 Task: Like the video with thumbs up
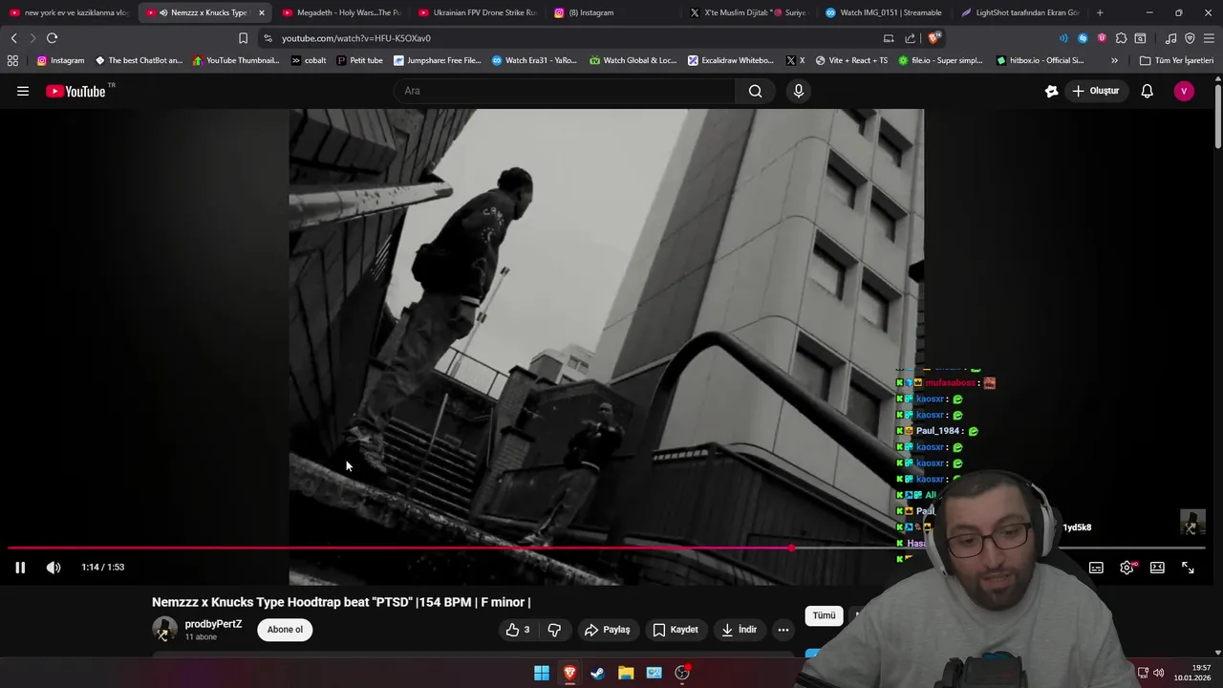click(x=519, y=630)
